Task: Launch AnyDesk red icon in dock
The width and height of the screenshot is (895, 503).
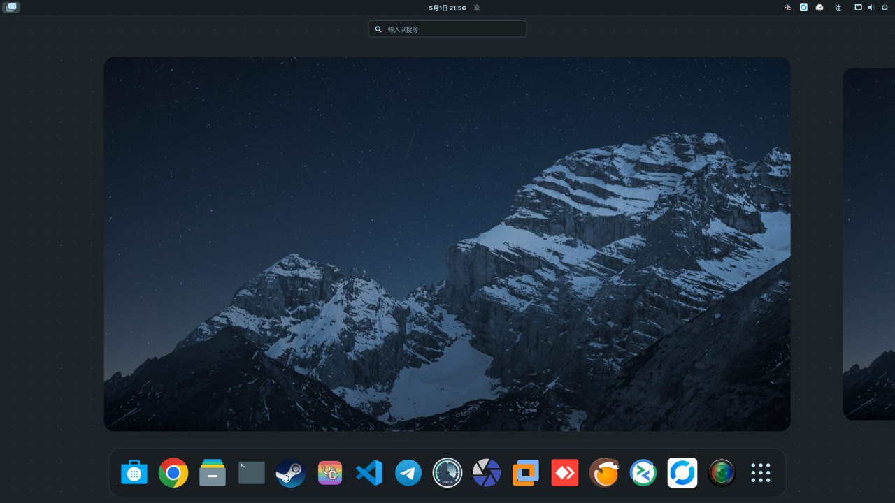Action: point(565,473)
